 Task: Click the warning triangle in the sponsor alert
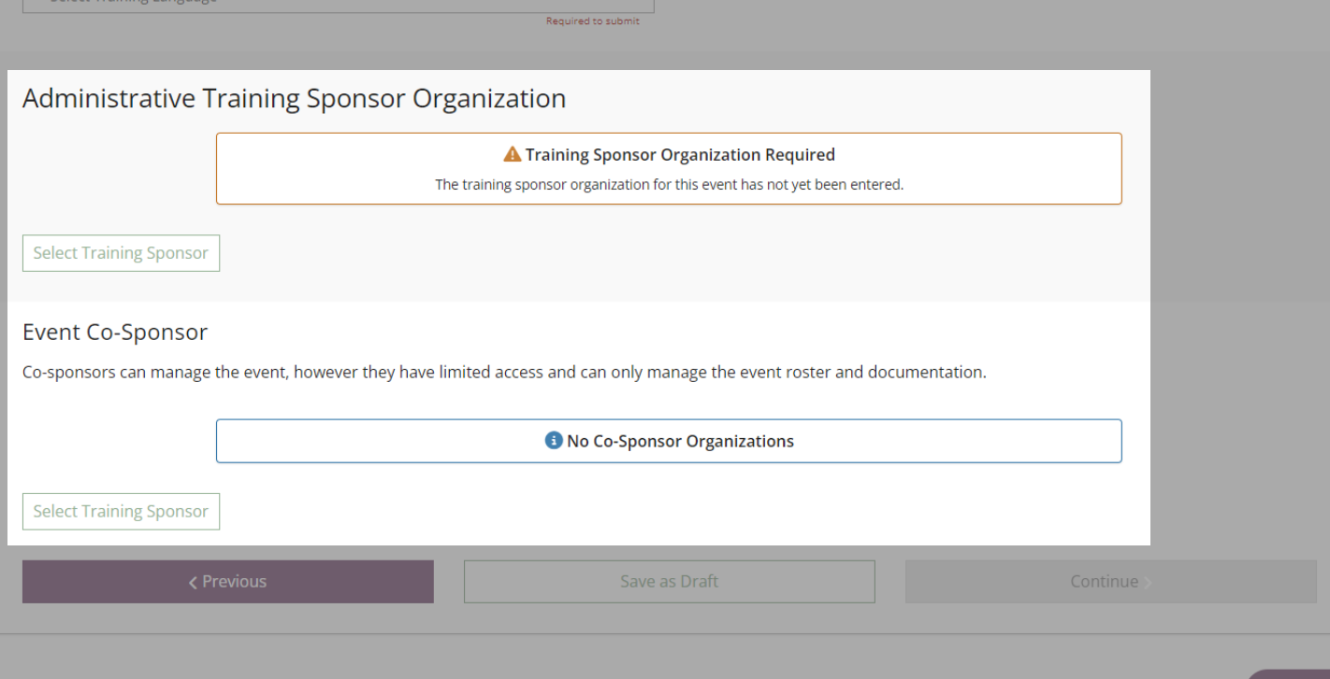[513, 154]
